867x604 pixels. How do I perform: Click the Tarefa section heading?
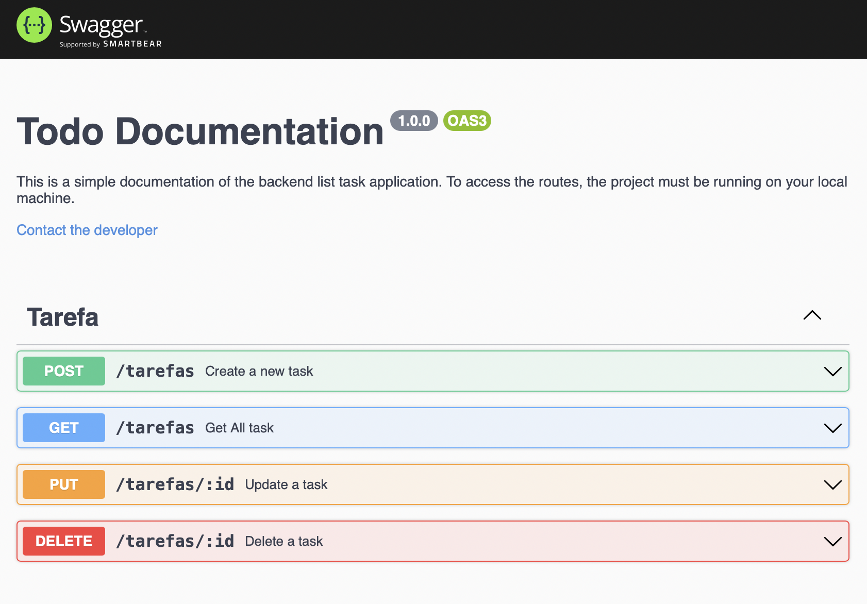point(62,316)
